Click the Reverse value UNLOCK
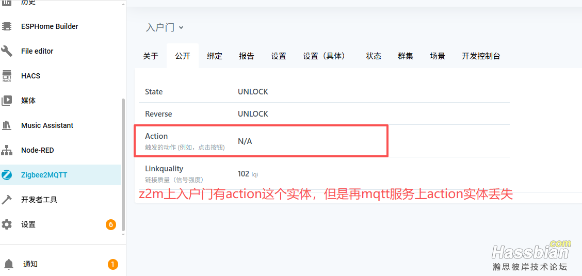 click(253, 114)
